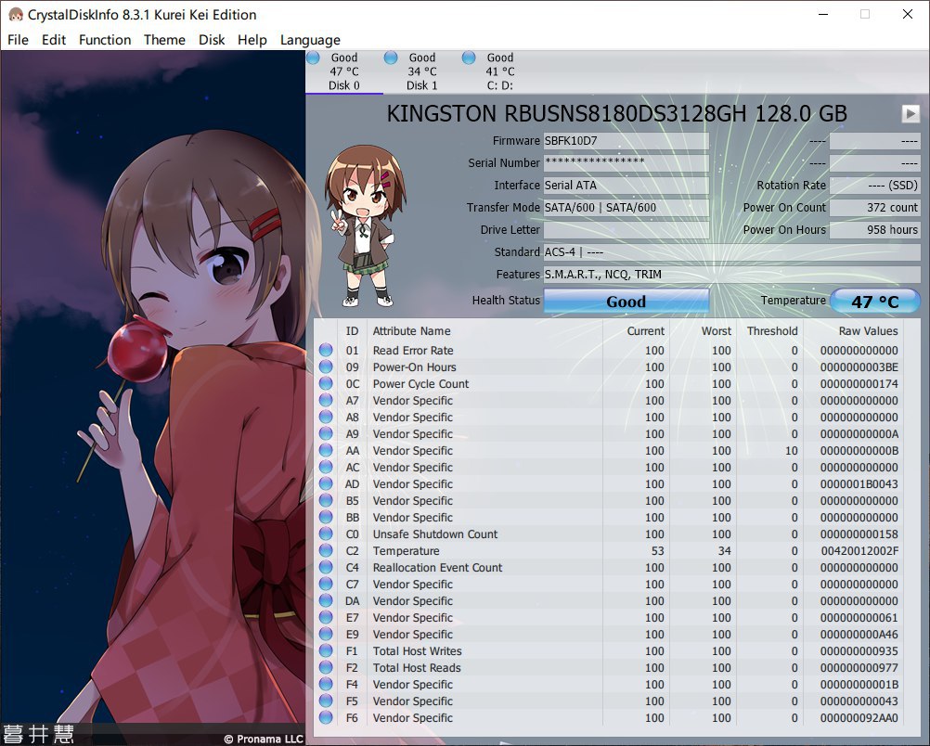930x746 pixels.
Task: Click status orb for attribute A7
Action: pyautogui.click(x=326, y=400)
